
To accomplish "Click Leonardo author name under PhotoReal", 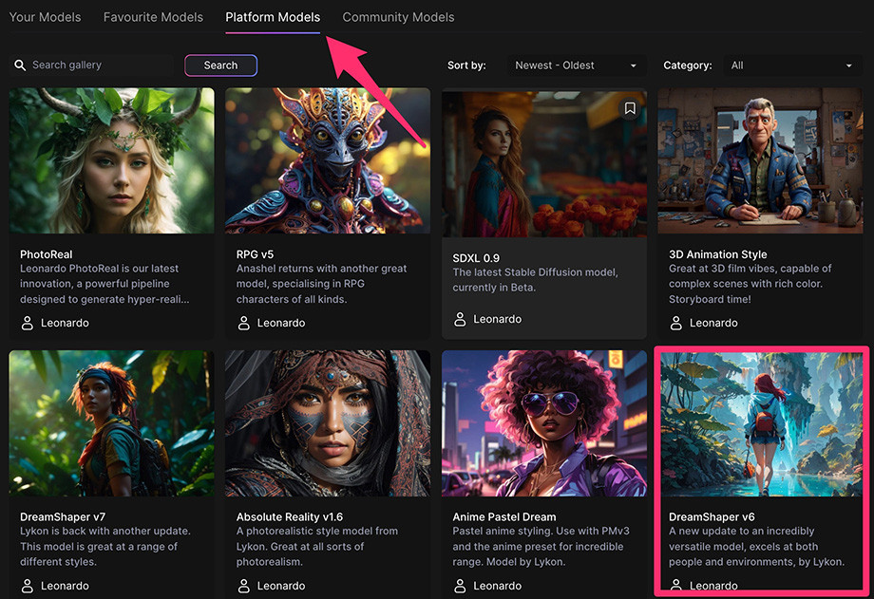I will (x=65, y=323).
